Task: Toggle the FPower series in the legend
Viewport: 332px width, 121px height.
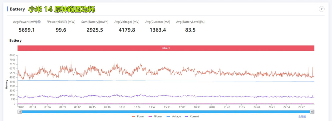Action: (155, 116)
